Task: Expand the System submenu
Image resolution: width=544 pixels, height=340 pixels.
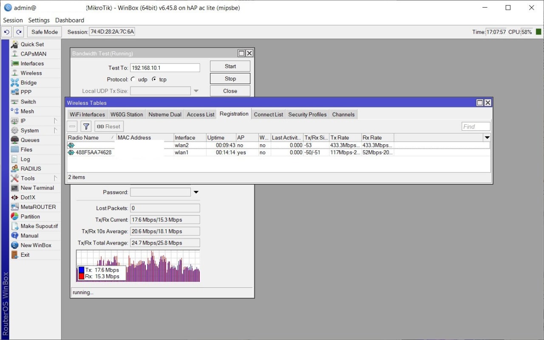Action: [x=55, y=130]
